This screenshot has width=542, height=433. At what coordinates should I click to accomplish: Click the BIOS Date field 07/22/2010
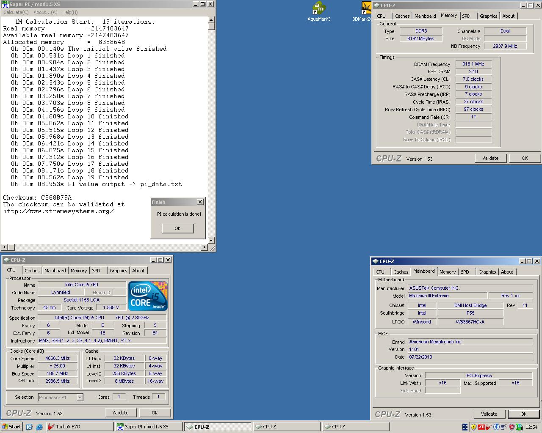coord(470,357)
